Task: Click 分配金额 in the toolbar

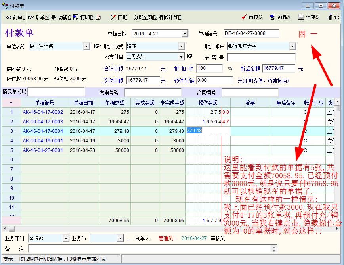Action: [145, 17]
